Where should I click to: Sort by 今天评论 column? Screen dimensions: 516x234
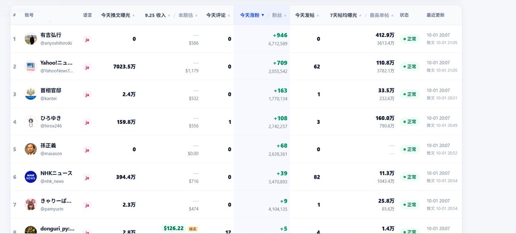click(x=218, y=15)
